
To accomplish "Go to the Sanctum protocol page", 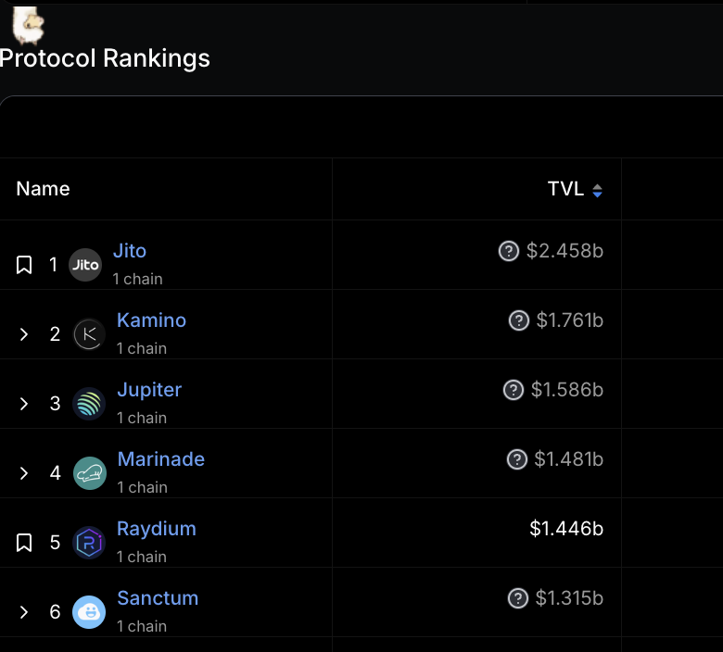I will 158,598.
